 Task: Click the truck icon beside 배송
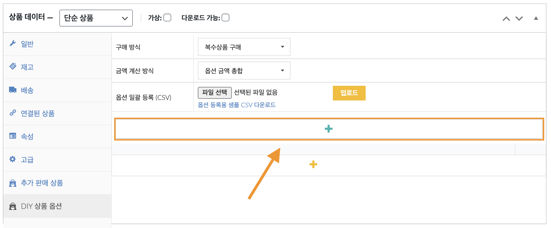click(x=13, y=90)
